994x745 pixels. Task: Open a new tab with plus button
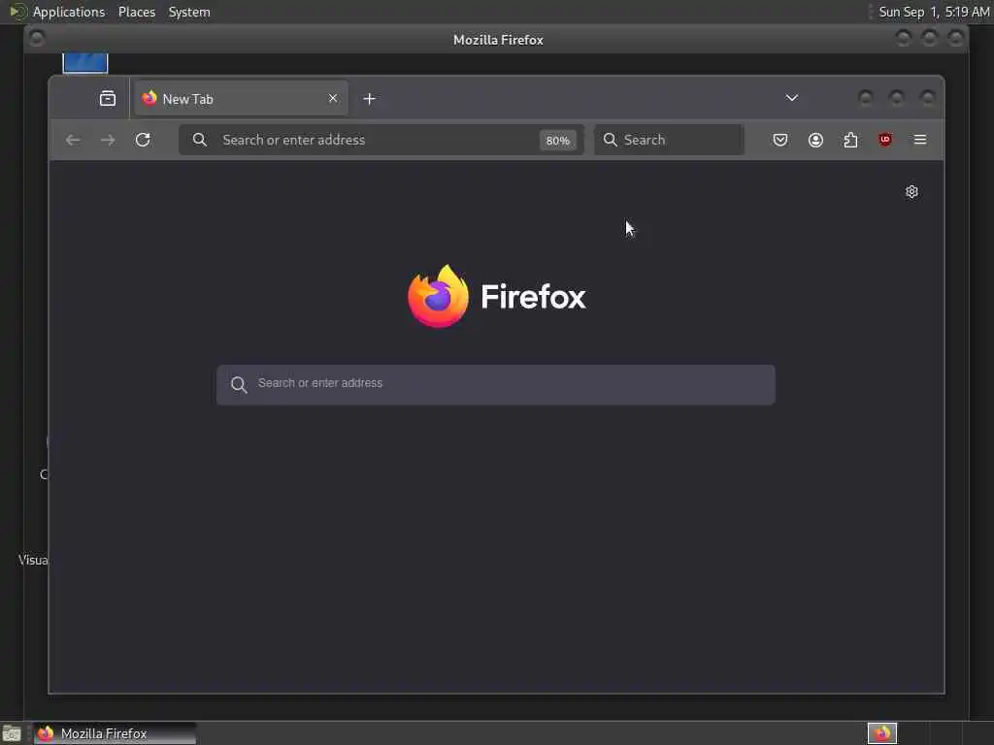(x=370, y=99)
